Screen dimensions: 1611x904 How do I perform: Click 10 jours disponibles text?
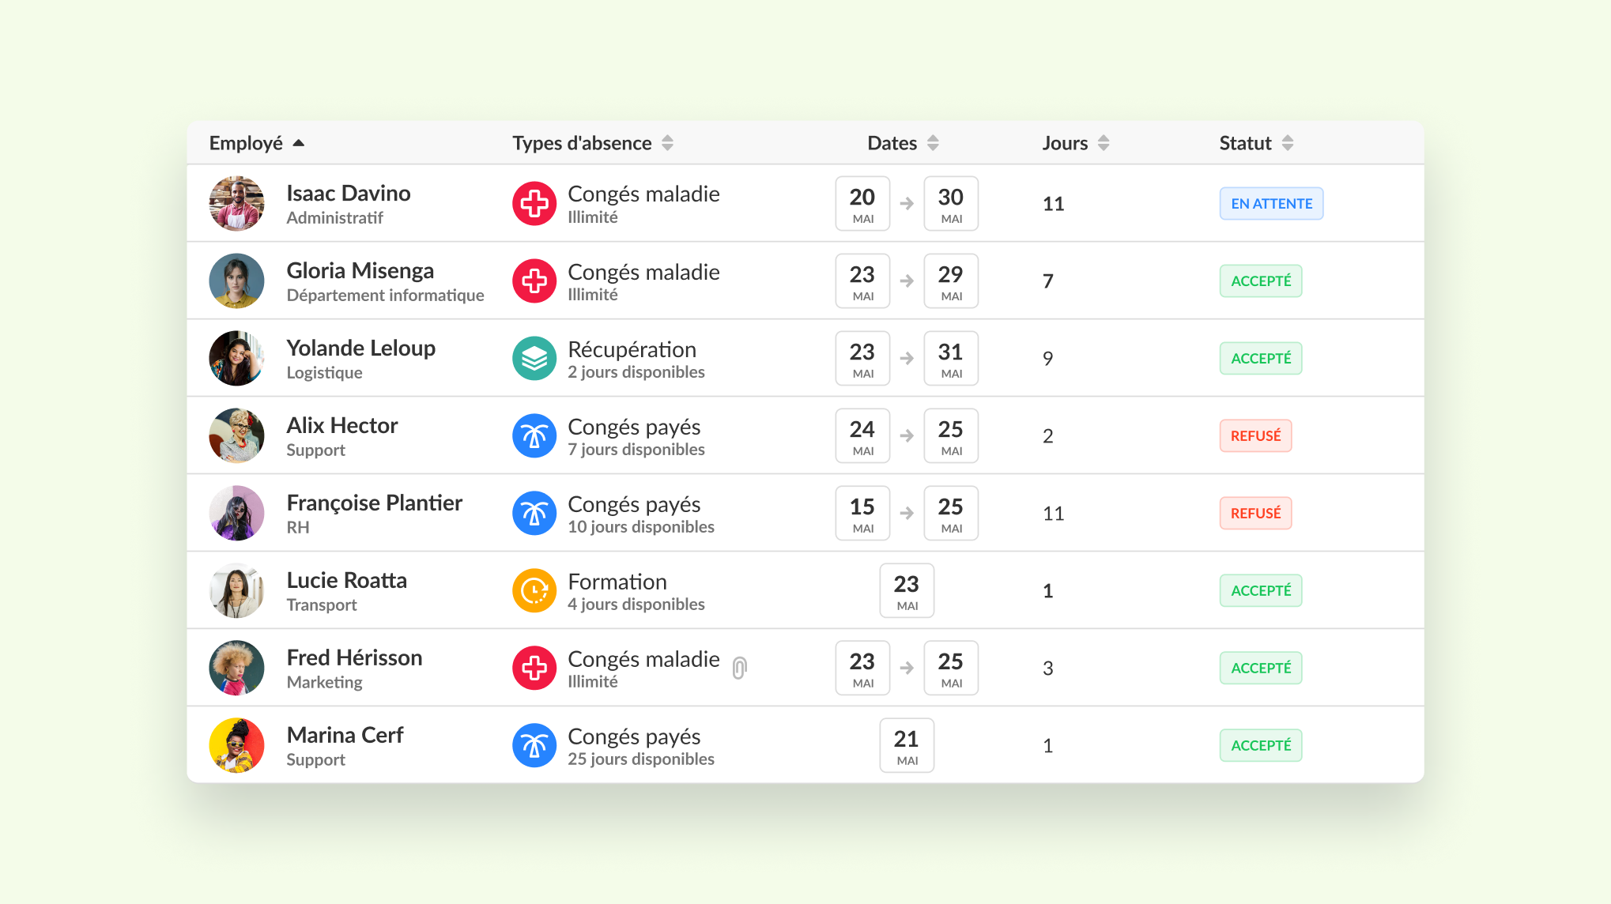tap(641, 527)
